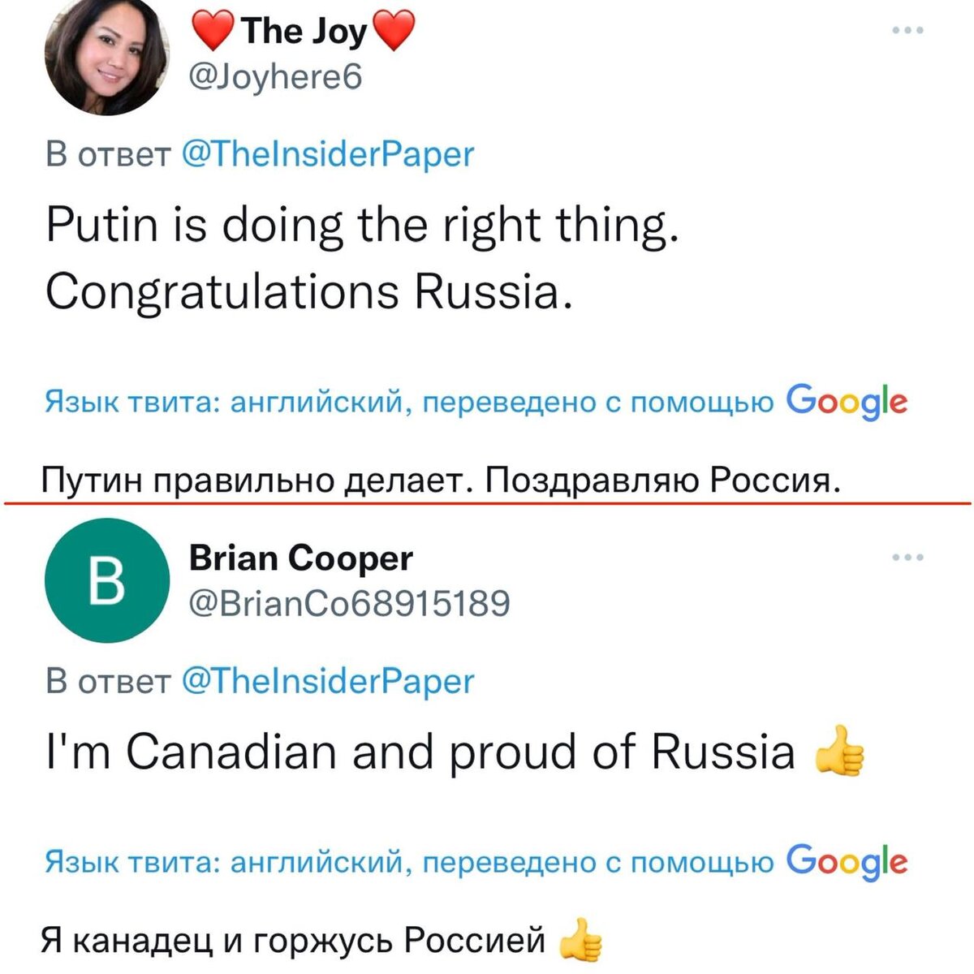Click the @BrianCo68915189 handle
The height and width of the screenshot is (974, 974).
(349, 603)
